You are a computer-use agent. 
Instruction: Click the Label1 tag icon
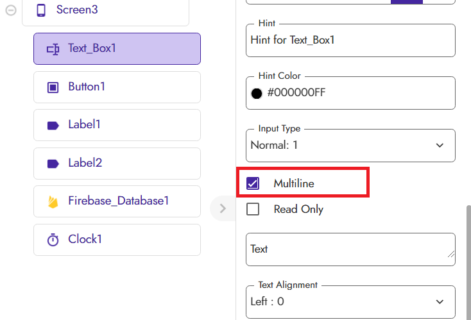pyautogui.click(x=53, y=126)
